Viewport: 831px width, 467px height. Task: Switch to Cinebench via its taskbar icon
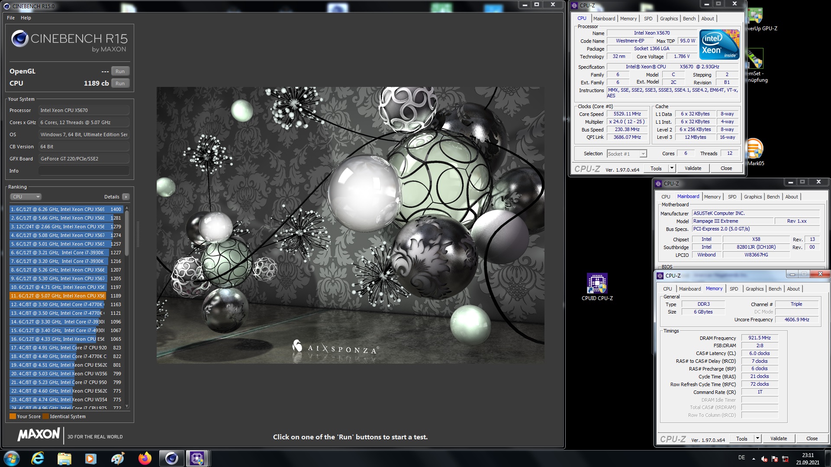(x=171, y=458)
